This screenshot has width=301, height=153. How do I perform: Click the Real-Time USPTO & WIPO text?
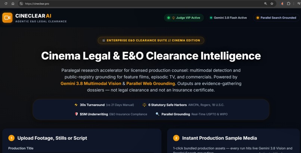(x=210, y=114)
